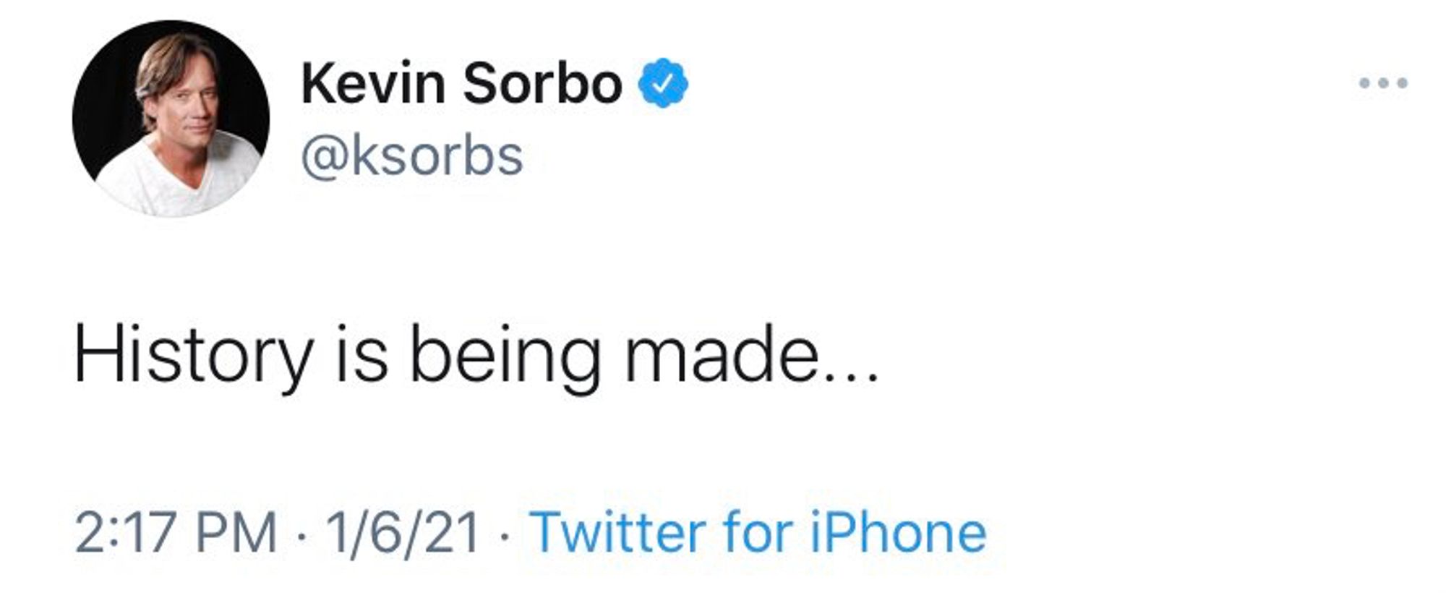The height and width of the screenshot is (593, 1446).
Task: Tap the word made in the tweet
Action: [723, 356]
